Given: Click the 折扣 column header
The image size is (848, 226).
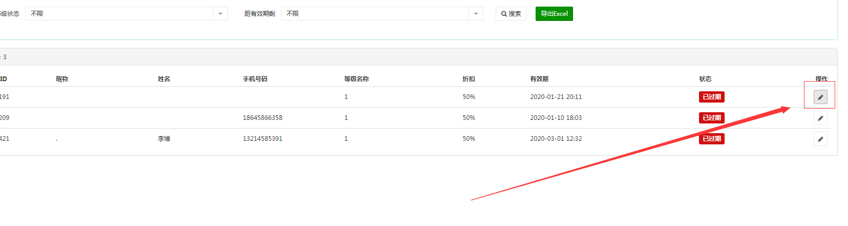Looking at the screenshot, I should coord(469,79).
